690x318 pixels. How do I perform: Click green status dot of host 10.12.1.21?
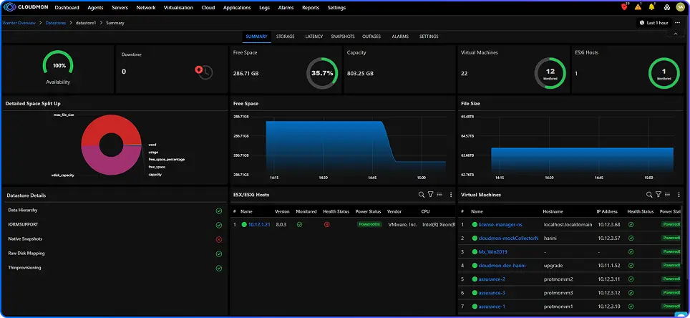point(244,224)
